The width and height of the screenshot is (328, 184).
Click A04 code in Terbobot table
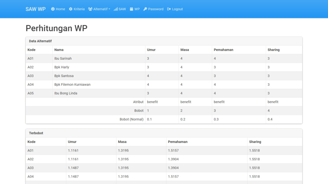pos(31,177)
